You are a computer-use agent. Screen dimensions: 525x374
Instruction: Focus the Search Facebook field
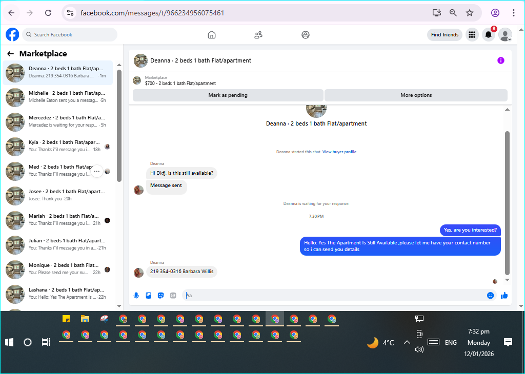click(x=70, y=34)
